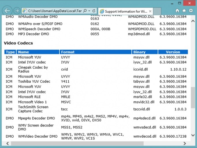Image resolution: width=197 pixels, height=148 pixels.
Task: Click the iccvid.dll binary cell
Action: pos(140,69)
